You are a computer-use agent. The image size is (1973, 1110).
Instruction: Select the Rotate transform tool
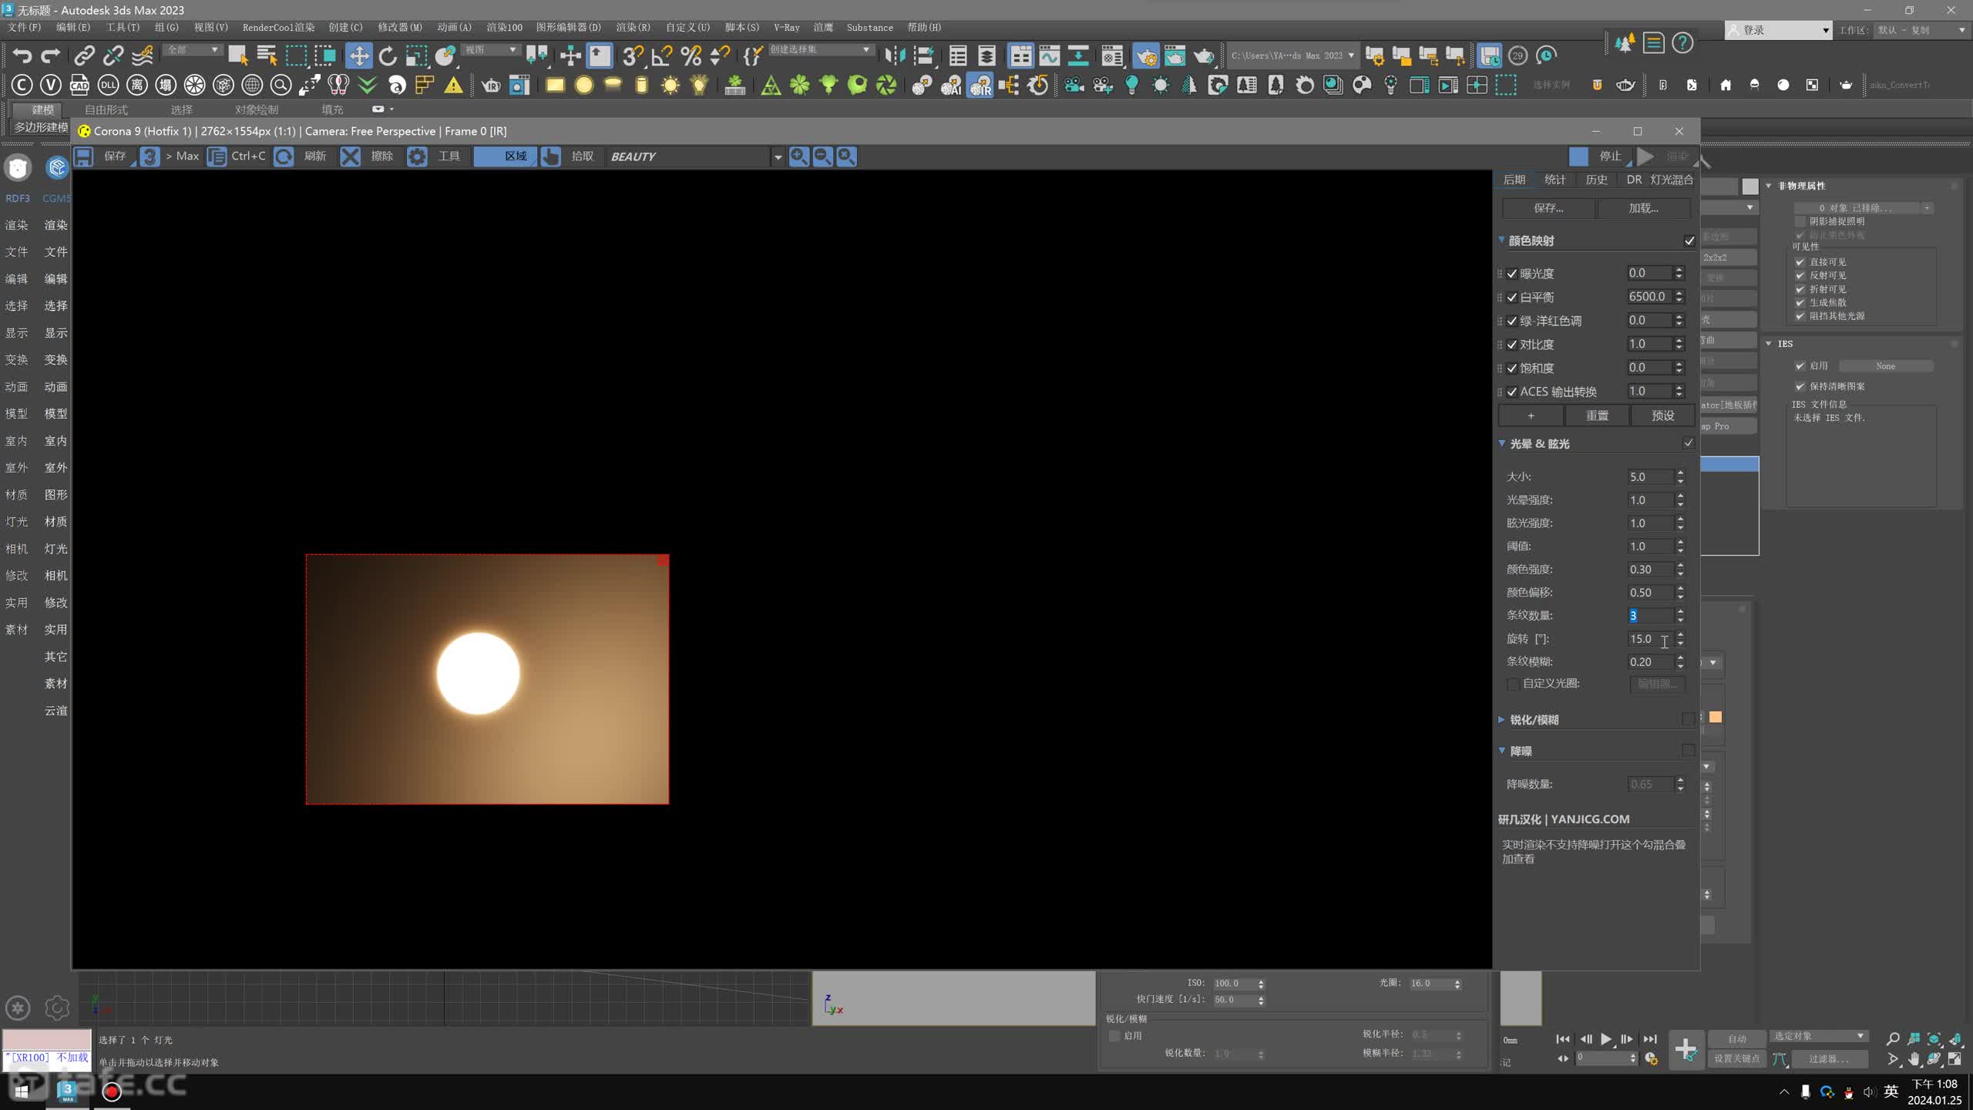pos(388,55)
